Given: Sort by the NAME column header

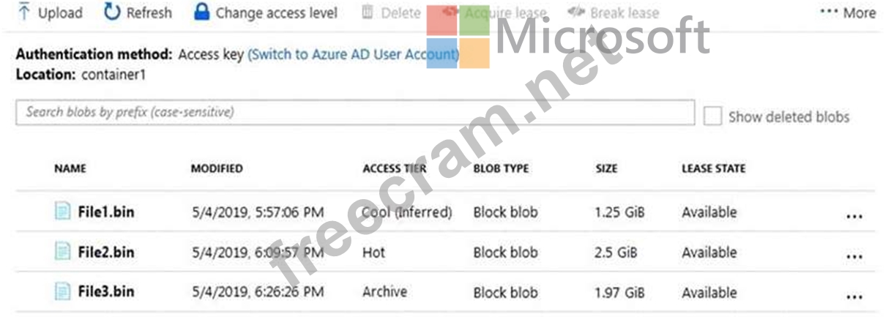Looking at the screenshot, I should 70,168.
